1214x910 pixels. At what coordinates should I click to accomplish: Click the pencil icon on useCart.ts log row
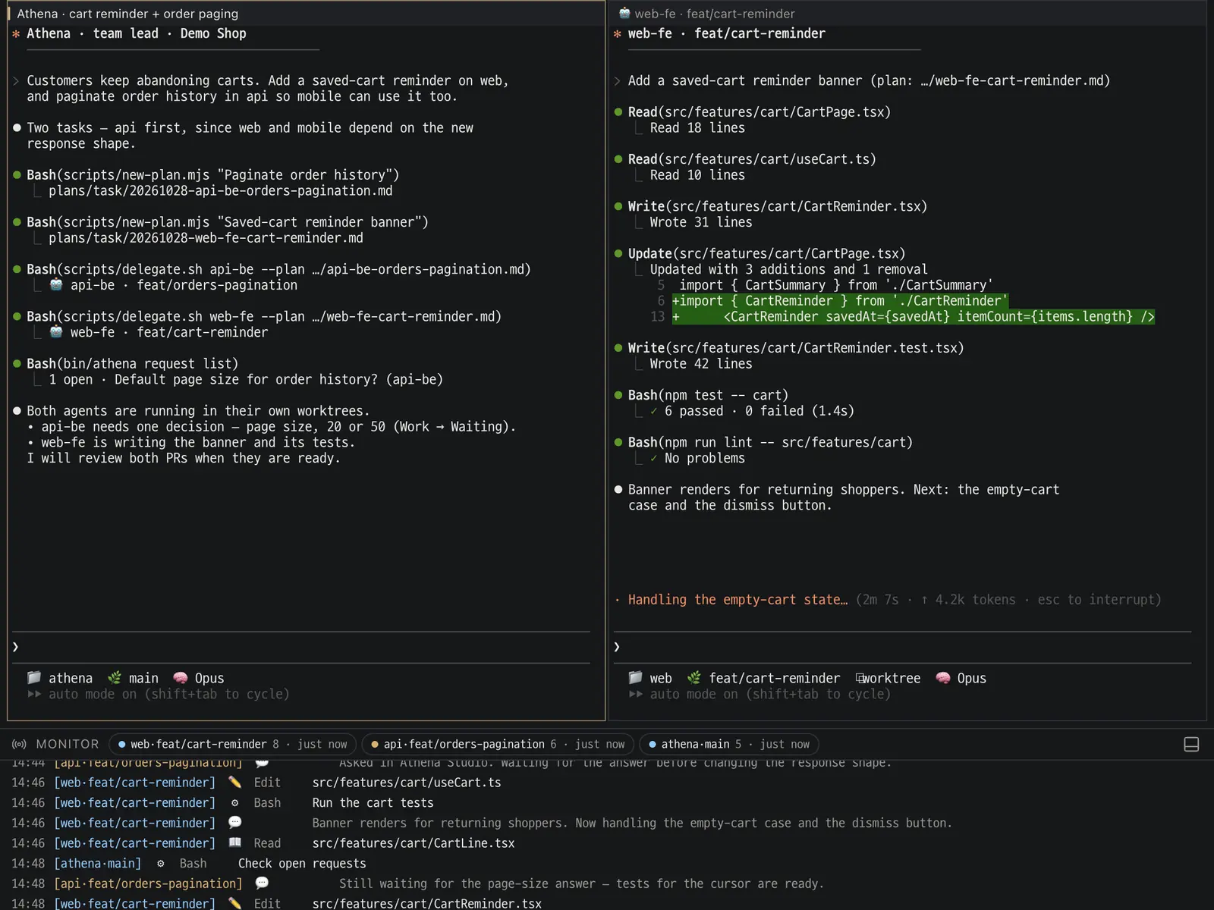click(235, 783)
